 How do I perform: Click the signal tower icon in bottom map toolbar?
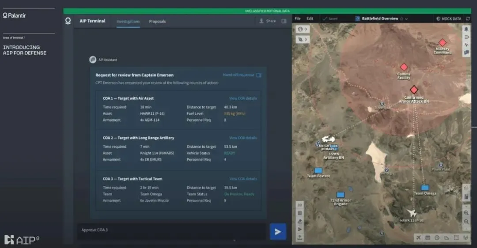click(466, 238)
